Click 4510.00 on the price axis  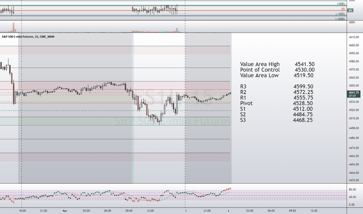pos(354,118)
